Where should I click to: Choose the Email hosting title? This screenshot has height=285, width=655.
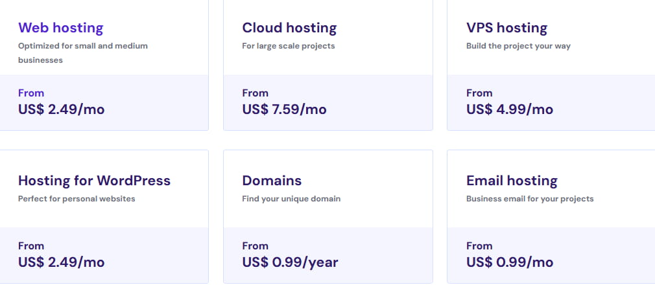tap(512, 181)
